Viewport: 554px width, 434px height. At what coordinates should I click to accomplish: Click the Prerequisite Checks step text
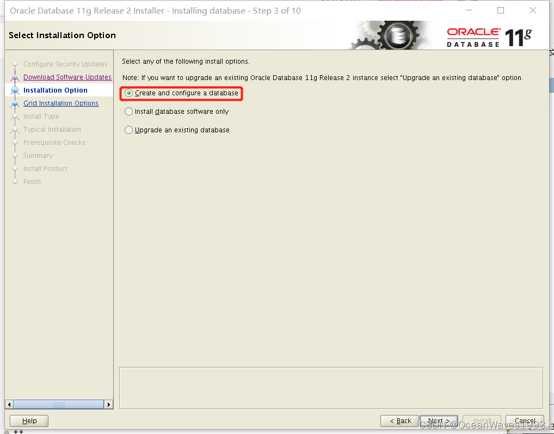click(x=54, y=143)
